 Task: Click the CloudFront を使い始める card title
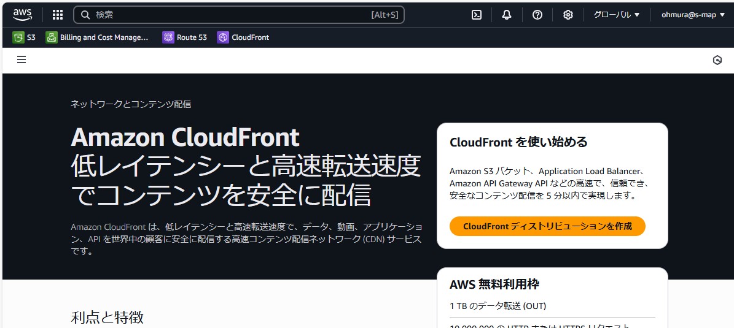518,142
